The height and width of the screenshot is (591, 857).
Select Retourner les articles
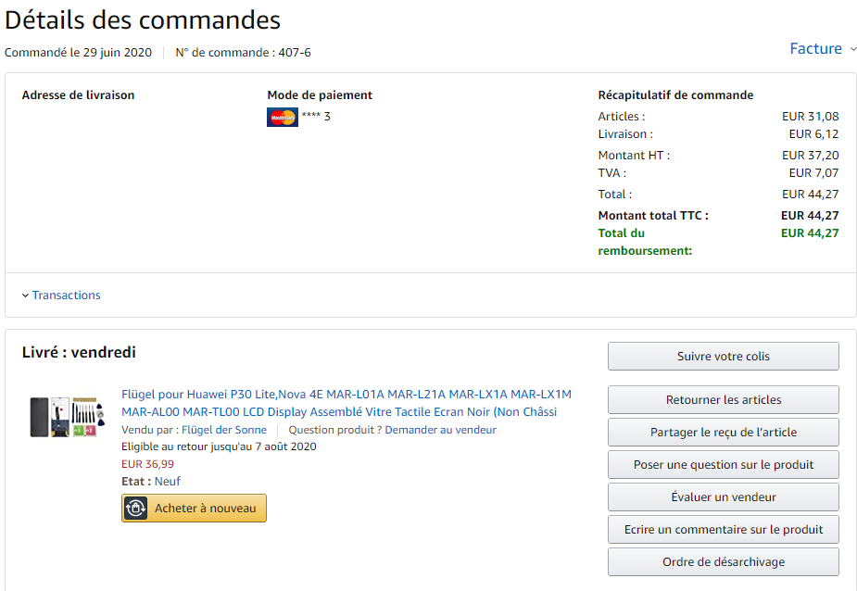pos(723,400)
